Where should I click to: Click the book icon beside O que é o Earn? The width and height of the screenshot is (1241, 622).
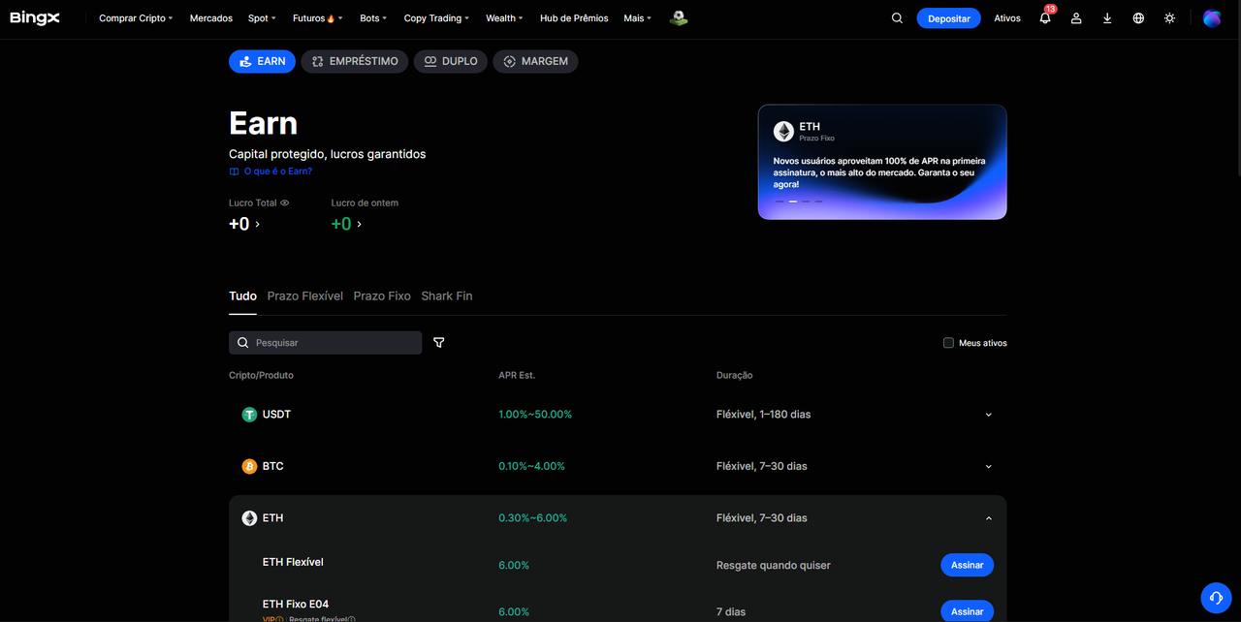pyautogui.click(x=234, y=171)
